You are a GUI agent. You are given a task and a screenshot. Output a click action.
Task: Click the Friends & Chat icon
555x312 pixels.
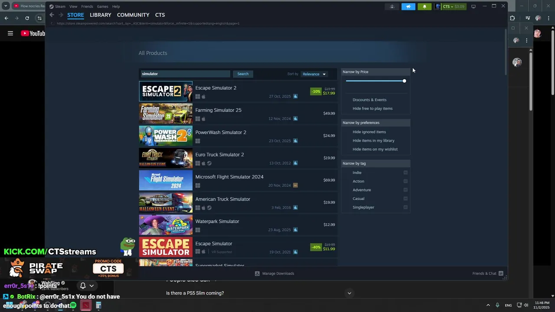pyautogui.click(x=501, y=273)
